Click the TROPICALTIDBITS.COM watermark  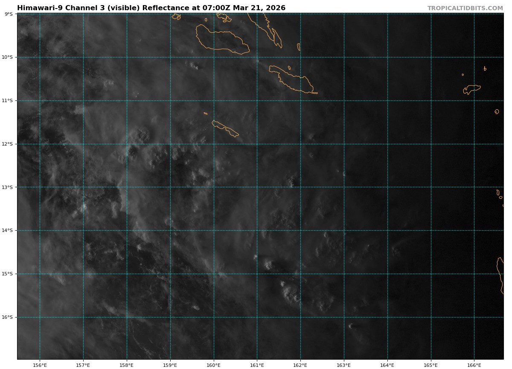465,8
